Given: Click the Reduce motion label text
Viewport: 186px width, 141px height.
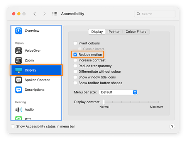Looking at the screenshot, I should (90, 54).
